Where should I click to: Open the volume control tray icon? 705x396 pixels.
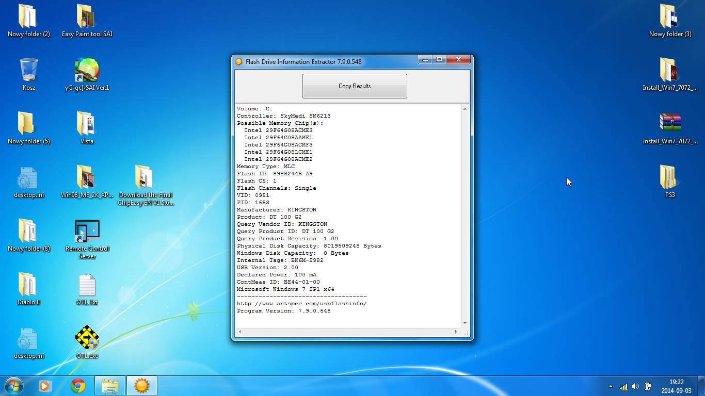coord(635,386)
